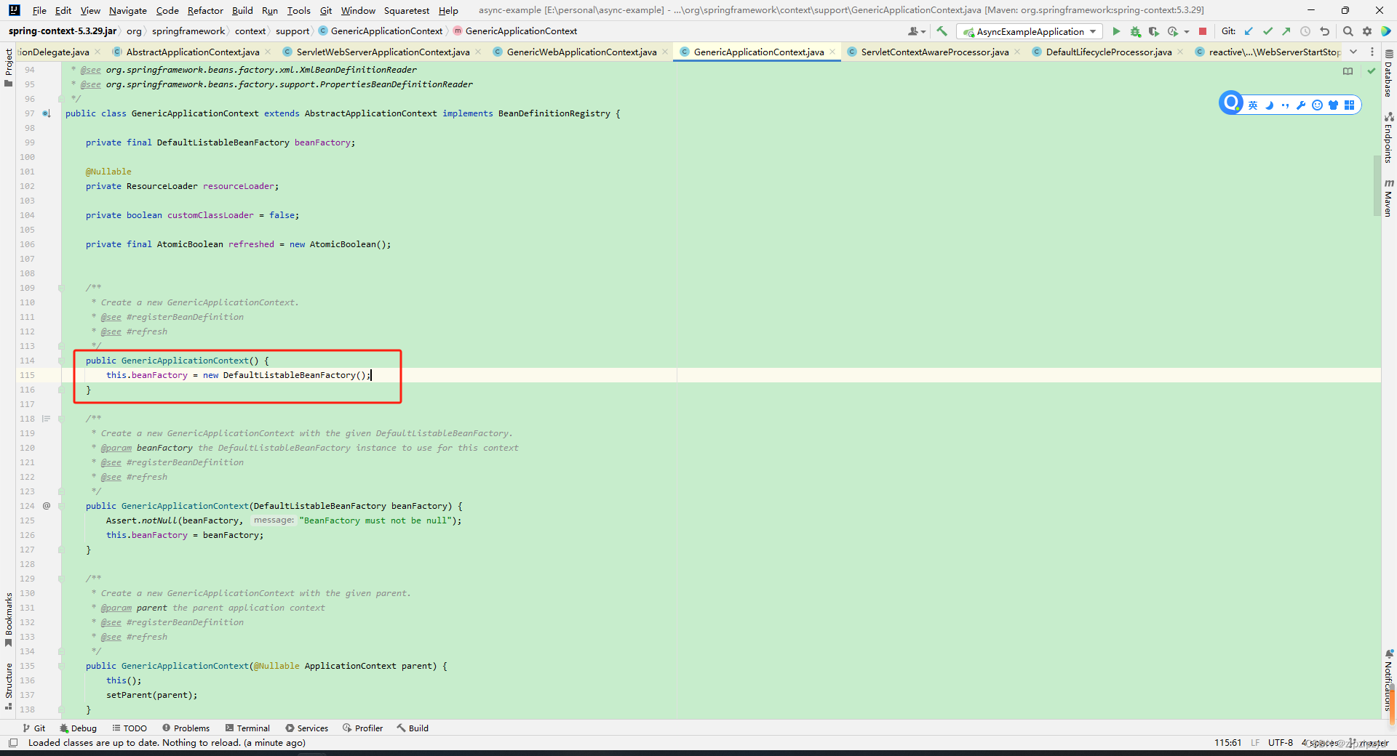The height and width of the screenshot is (756, 1397).
Task: Expand the springframework breadcrumb
Action: [x=188, y=31]
